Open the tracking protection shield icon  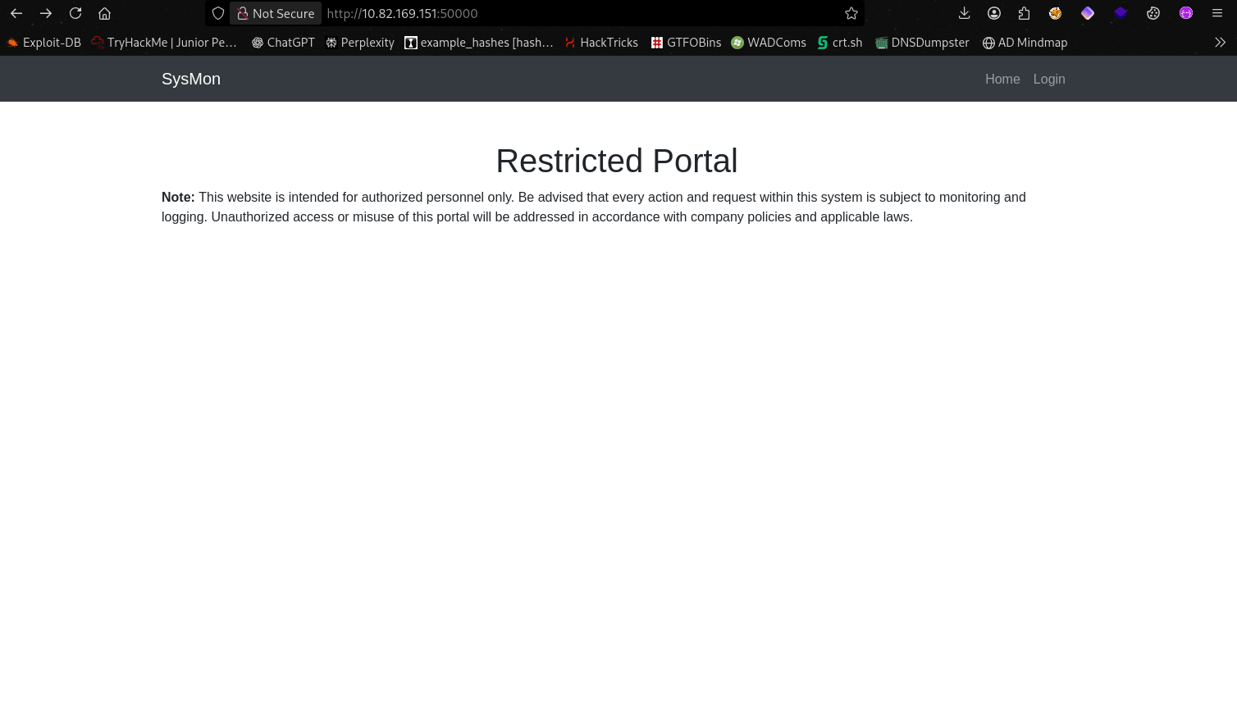click(218, 13)
